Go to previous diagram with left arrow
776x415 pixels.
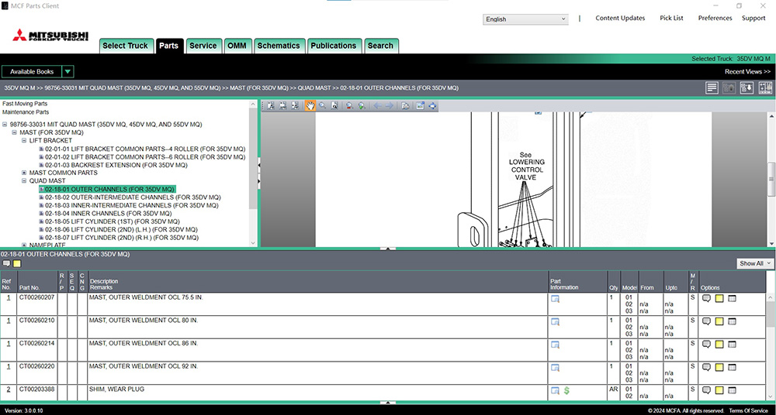[x=378, y=106]
